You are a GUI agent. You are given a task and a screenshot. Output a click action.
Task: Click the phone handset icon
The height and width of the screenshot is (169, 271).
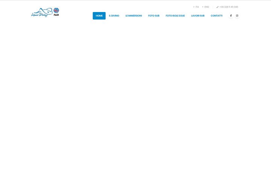click(218, 7)
